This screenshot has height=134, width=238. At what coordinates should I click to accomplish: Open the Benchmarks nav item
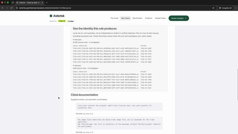137,18
